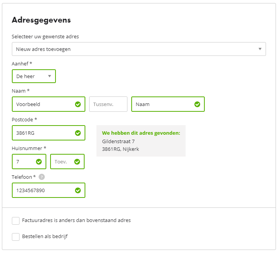
Task: Click Bestellen als bedrijf label text
Action: pyautogui.click(x=45, y=237)
